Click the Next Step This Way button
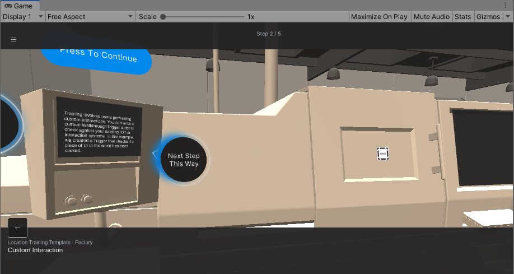This screenshot has height=274, width=514. (184, 160)
